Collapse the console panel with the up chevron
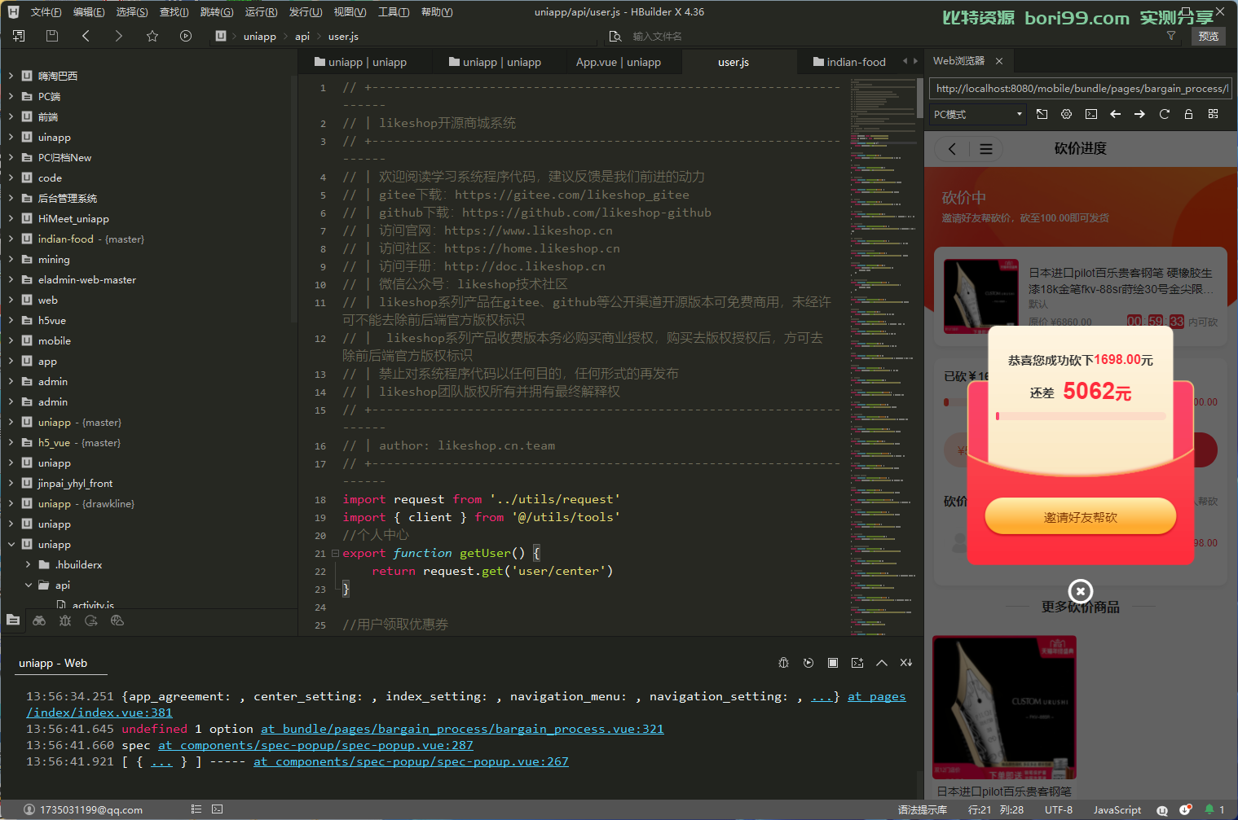Image resolution: width=1238 pixels, height=820 pixels. click(x=882, y=663)
